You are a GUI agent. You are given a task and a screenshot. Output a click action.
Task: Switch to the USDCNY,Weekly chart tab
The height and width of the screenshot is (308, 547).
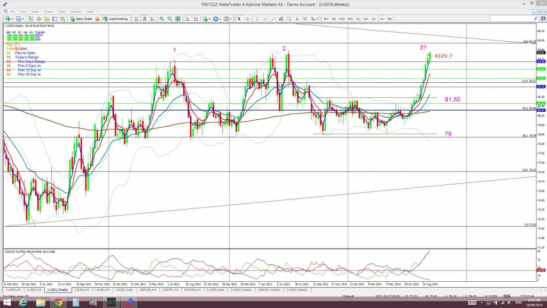[269, 290]
